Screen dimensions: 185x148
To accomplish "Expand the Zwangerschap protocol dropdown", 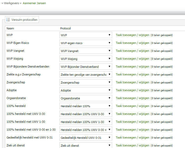I will click(86, 82).
